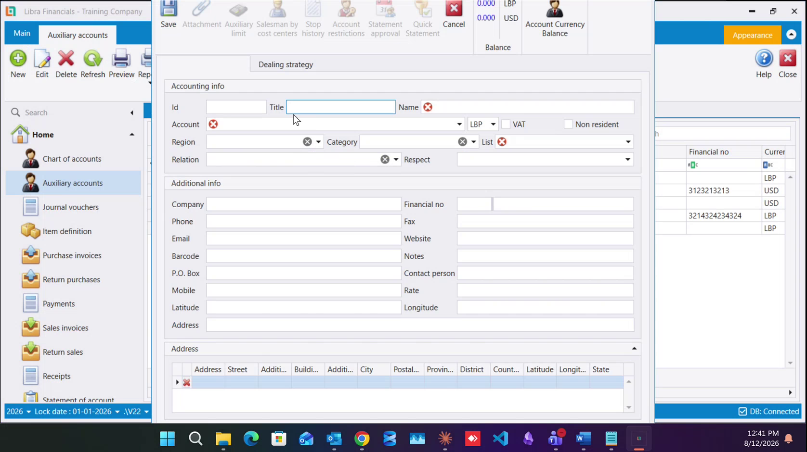
Task: Open Auxiliary limit tool
Action: 238,18
